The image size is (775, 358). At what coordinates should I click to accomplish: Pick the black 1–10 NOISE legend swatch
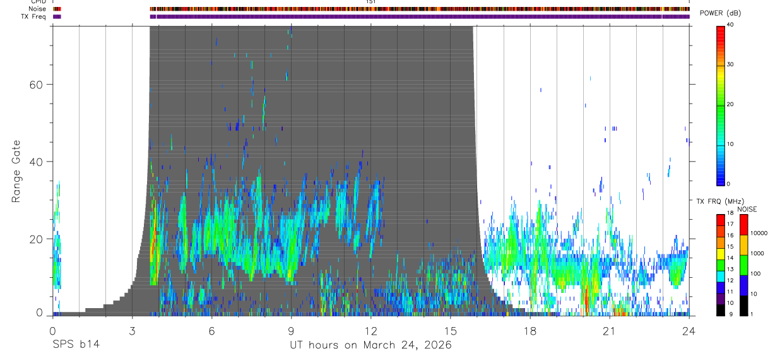click(744, 305)
